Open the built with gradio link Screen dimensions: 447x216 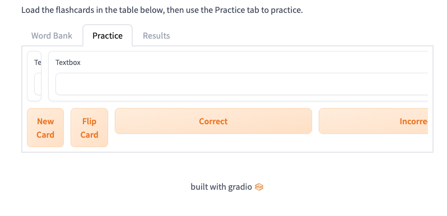227,187
